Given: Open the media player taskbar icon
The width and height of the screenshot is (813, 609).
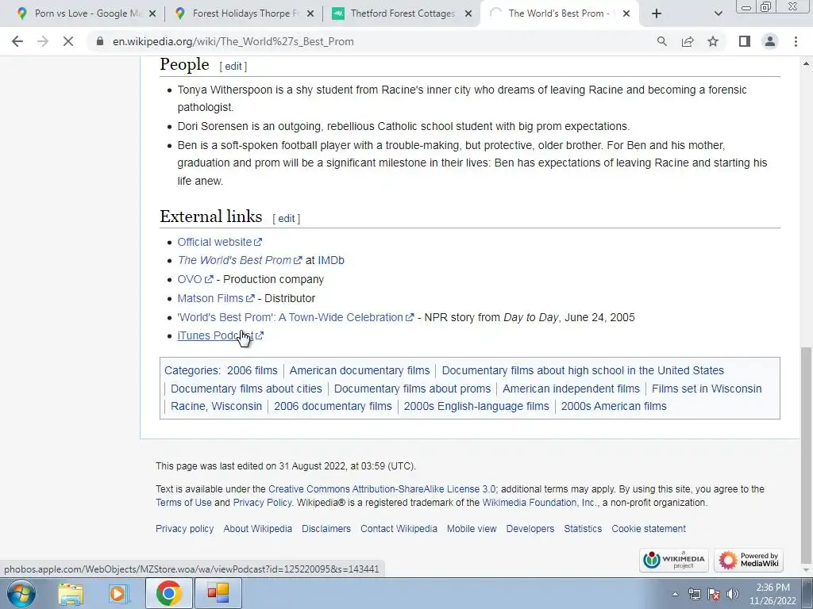Looking at the screenshot, I should [118, 593].
